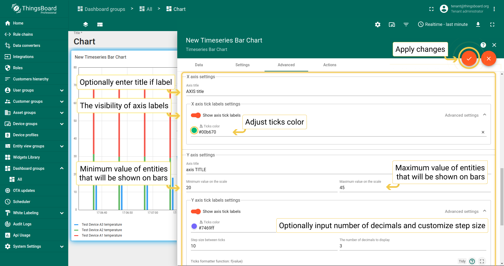Open the purple #7469ff ticks color swatch

tap(194, 226)
